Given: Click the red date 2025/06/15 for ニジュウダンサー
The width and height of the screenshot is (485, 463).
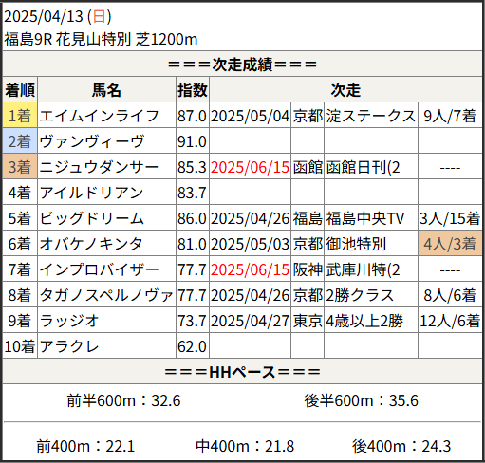Looking at the screenshot, I should click(x=250, y=167).
